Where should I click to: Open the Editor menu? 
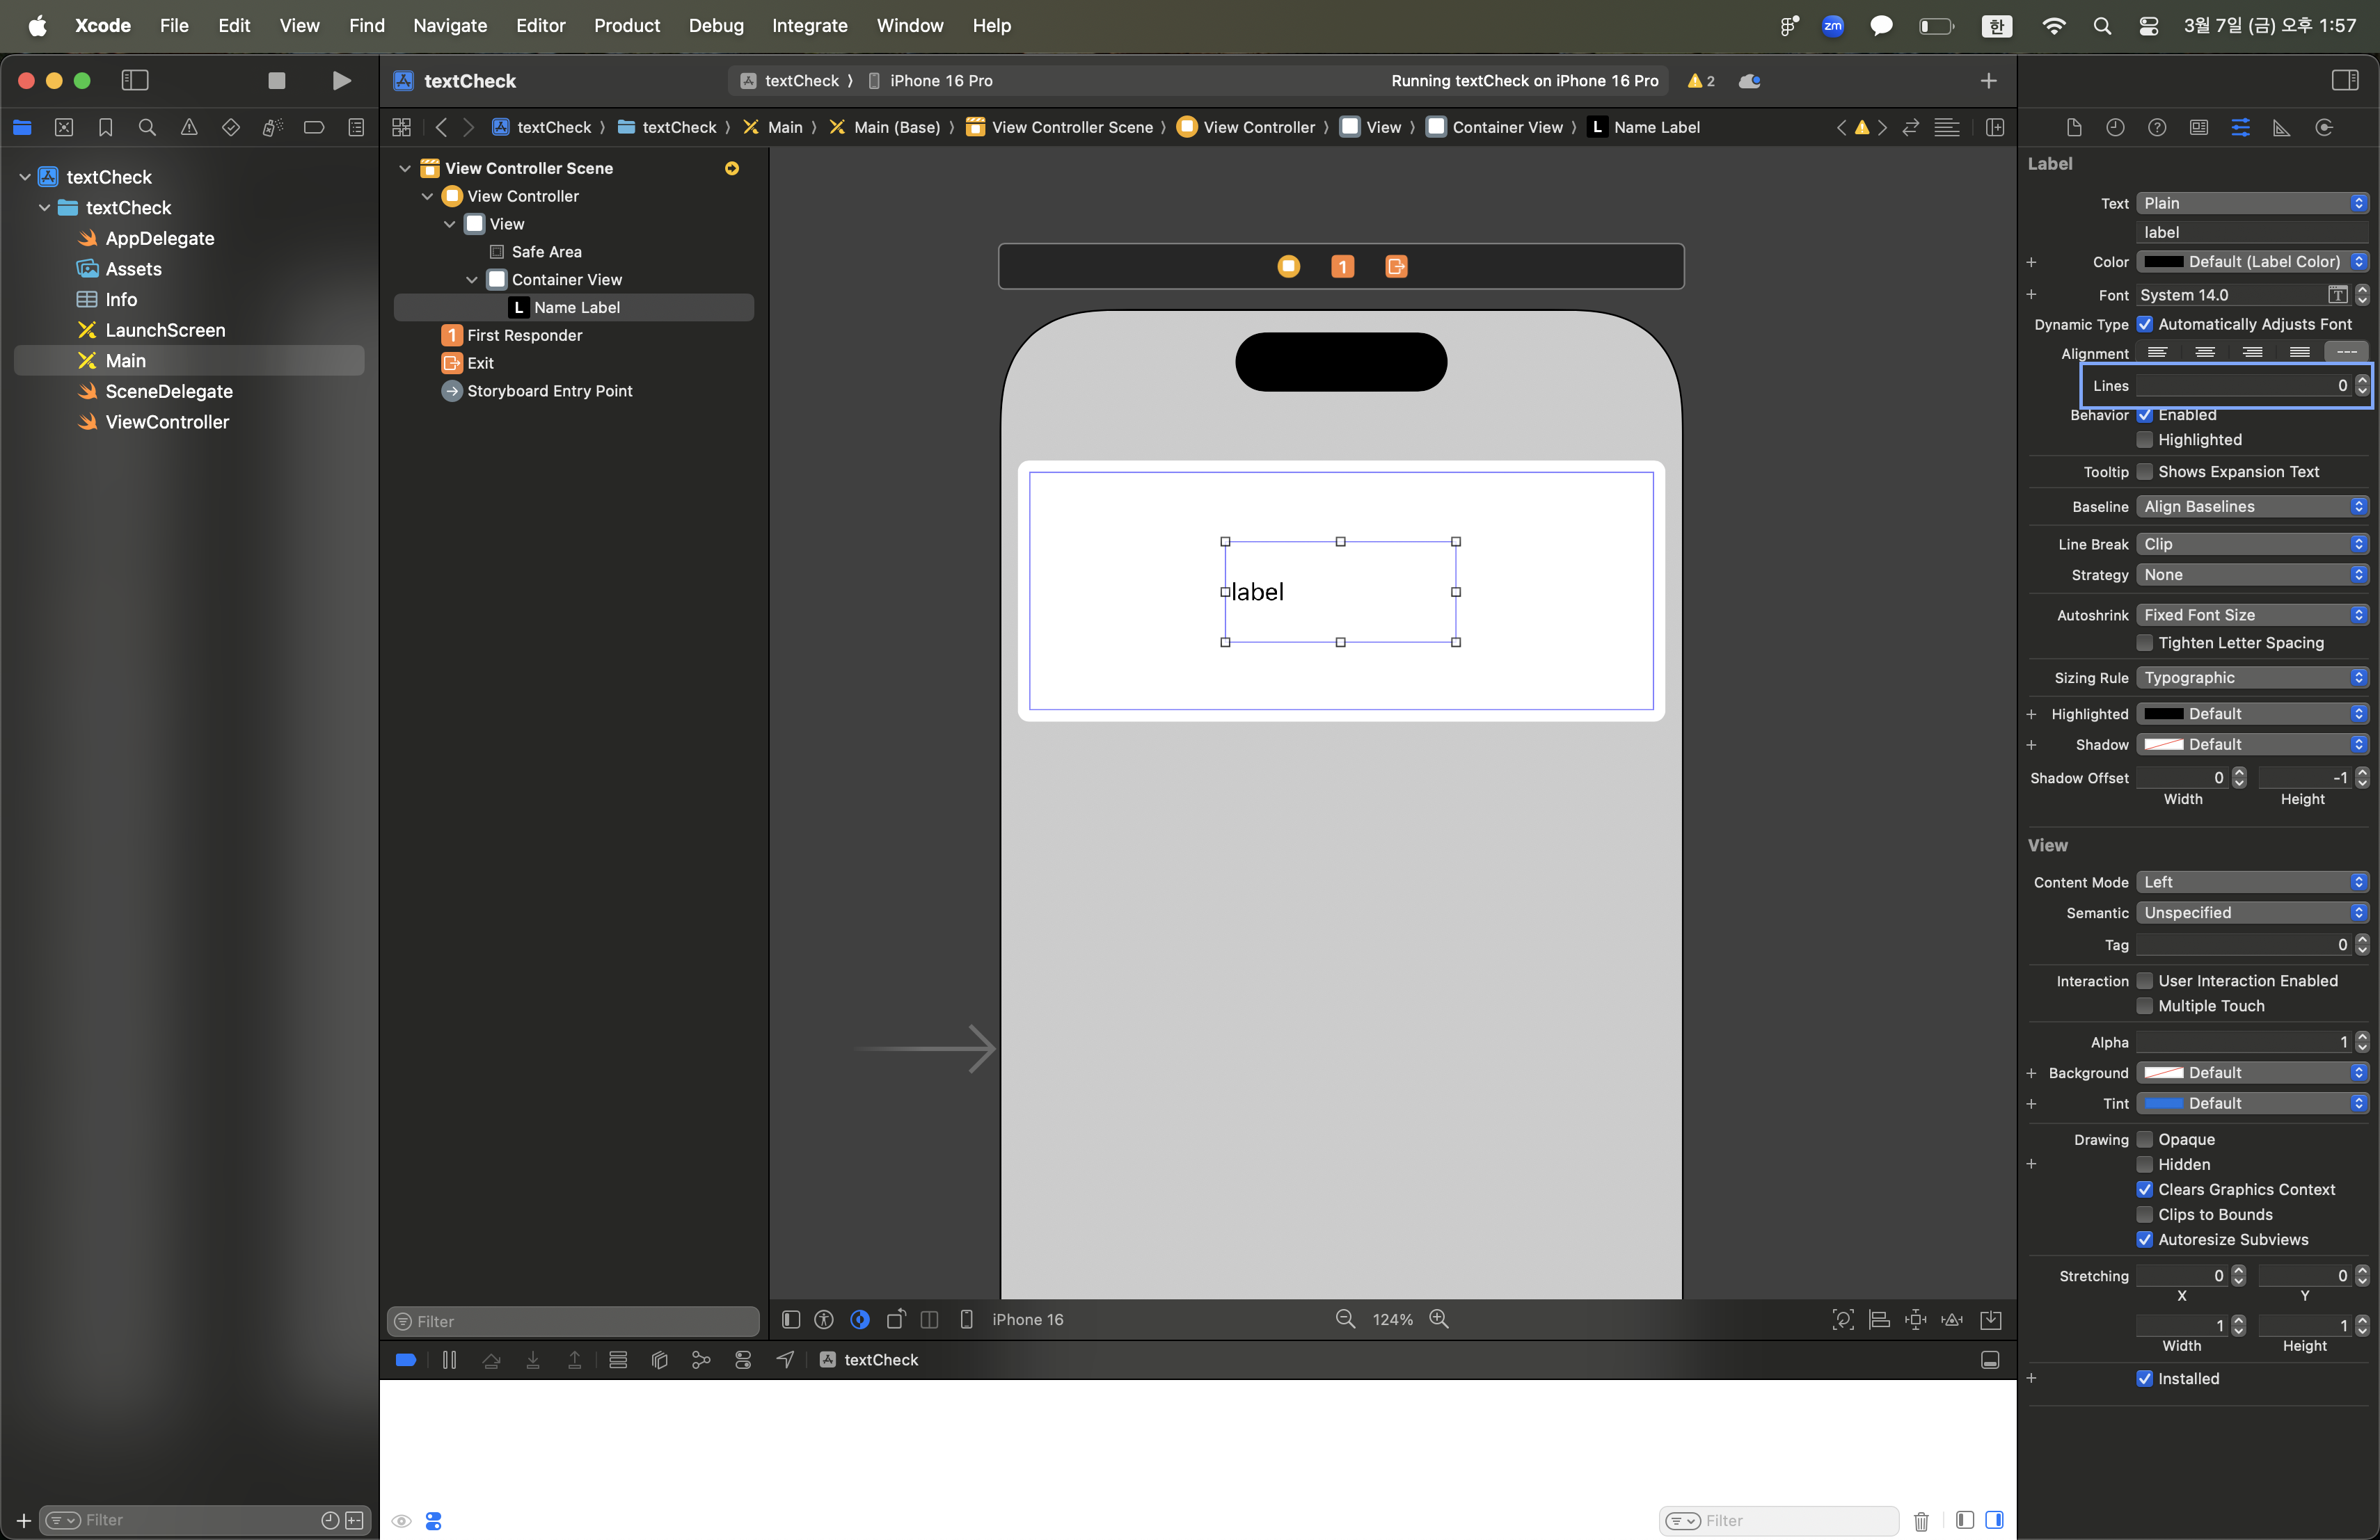coord(540,26)
